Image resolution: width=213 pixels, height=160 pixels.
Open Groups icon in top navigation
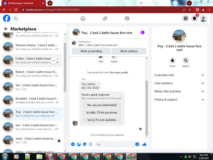(x=127, y=18)
